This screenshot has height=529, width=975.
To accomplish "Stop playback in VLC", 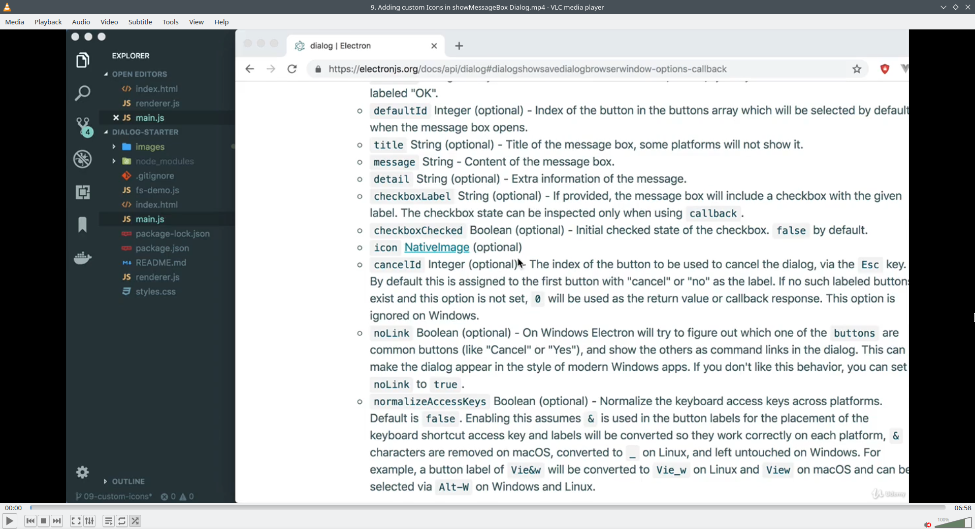I will (44, 521).
